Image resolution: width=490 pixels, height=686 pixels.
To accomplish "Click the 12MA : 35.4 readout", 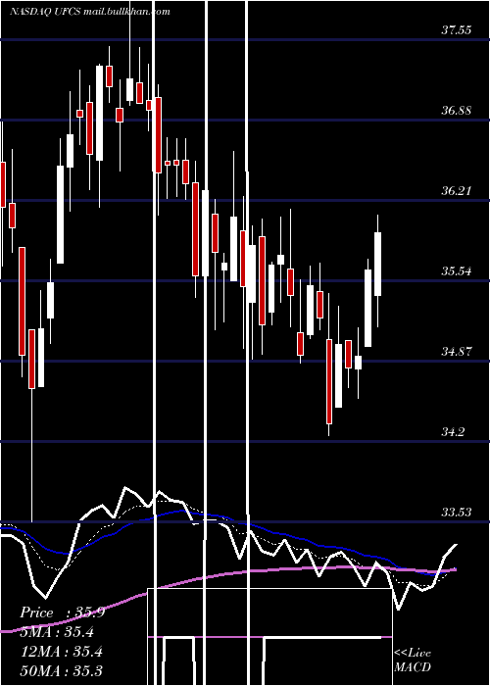I will coord(61,651).
